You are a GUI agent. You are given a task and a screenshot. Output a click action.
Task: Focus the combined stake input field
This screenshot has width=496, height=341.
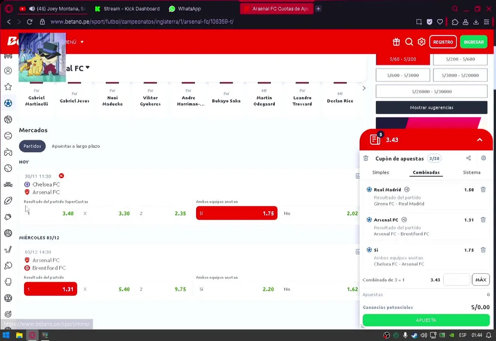coord(457,279)
